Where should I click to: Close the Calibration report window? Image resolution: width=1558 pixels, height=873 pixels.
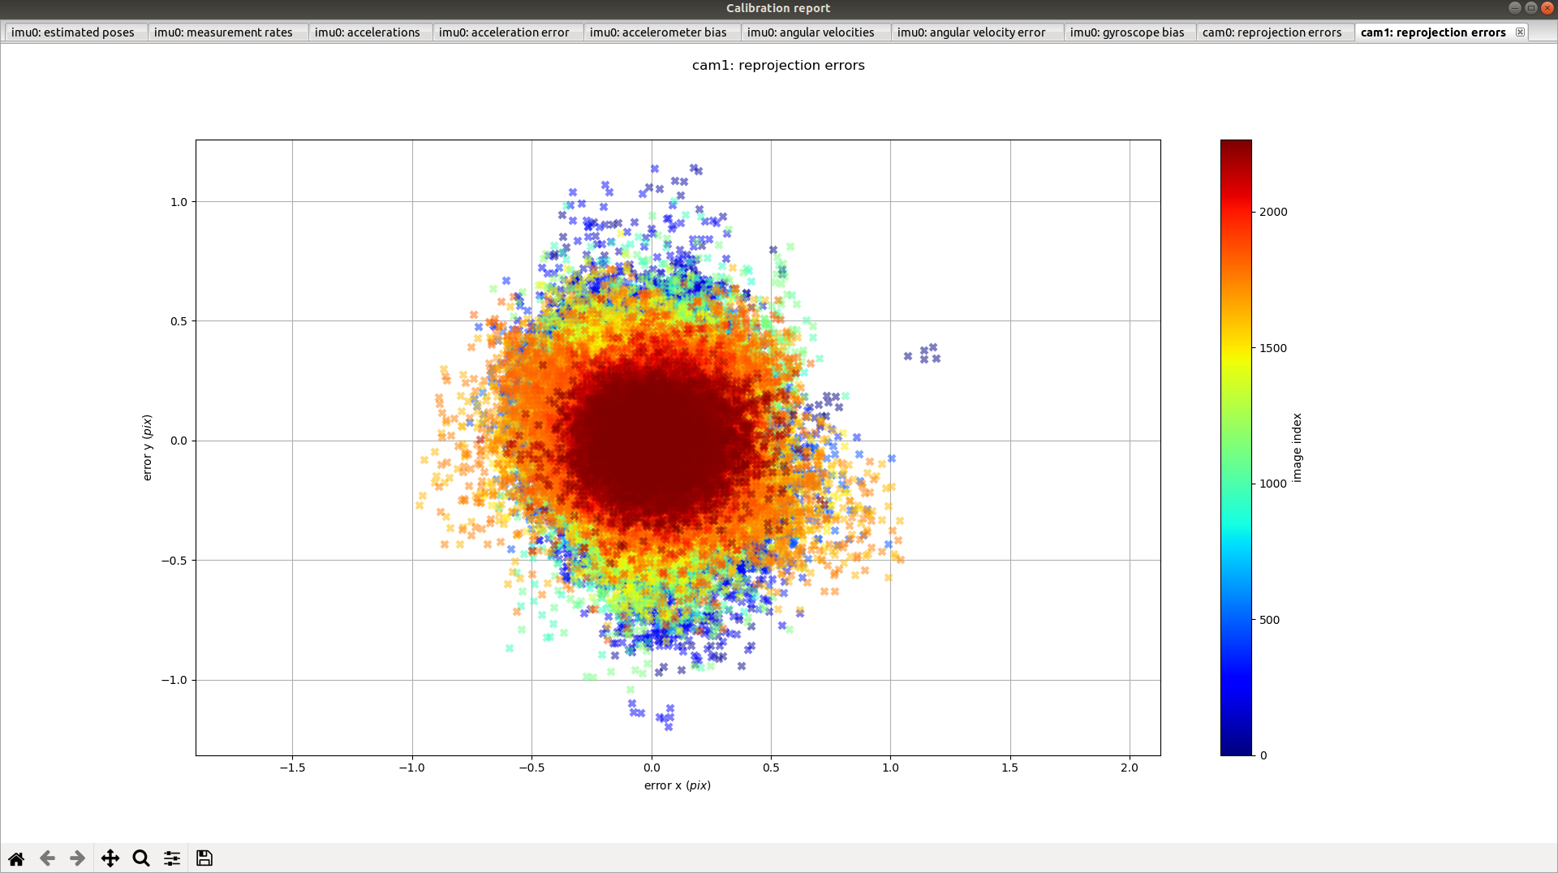tap(1547, 8)
